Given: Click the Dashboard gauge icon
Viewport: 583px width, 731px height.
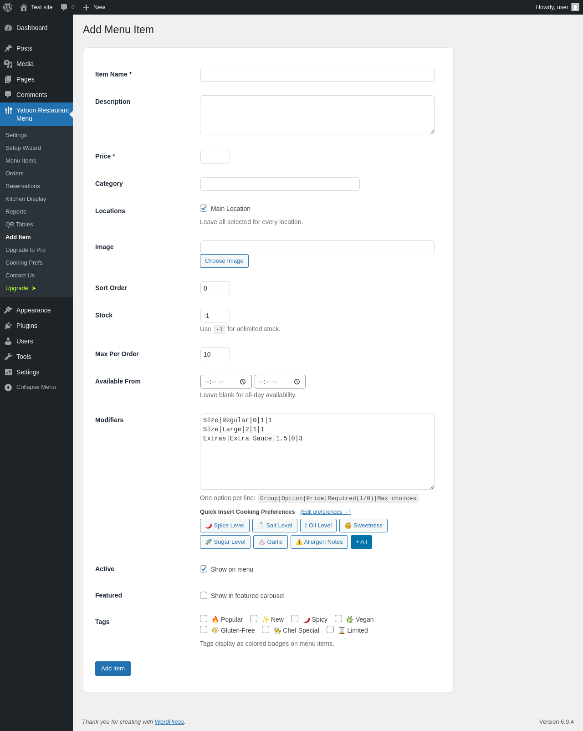Looking at the screenshot, I should [x=8, y=28].
